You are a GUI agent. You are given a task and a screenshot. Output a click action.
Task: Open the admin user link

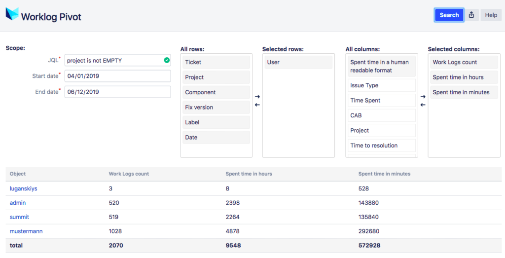click(18, 203)
